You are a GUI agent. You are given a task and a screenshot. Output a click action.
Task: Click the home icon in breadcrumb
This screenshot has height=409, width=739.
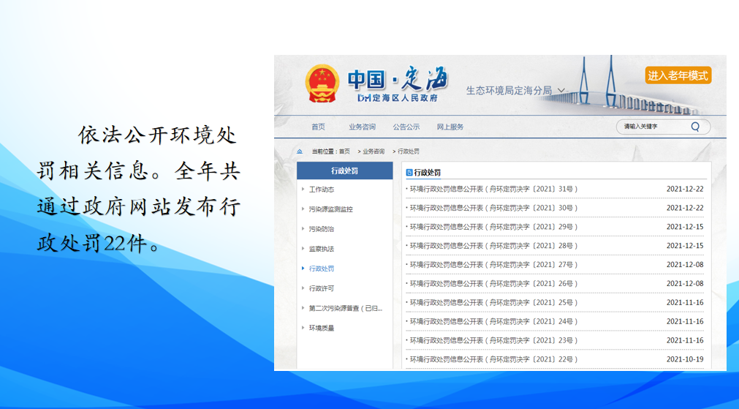300,151
